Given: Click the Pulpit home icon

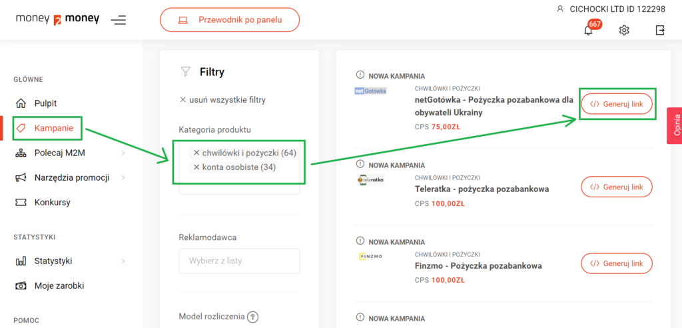Looking at the screenshot, I should pyautogui.click(x=21, y=103).
